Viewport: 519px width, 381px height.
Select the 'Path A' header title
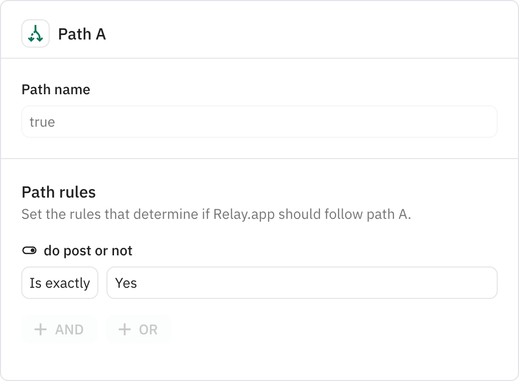(82, 34)
